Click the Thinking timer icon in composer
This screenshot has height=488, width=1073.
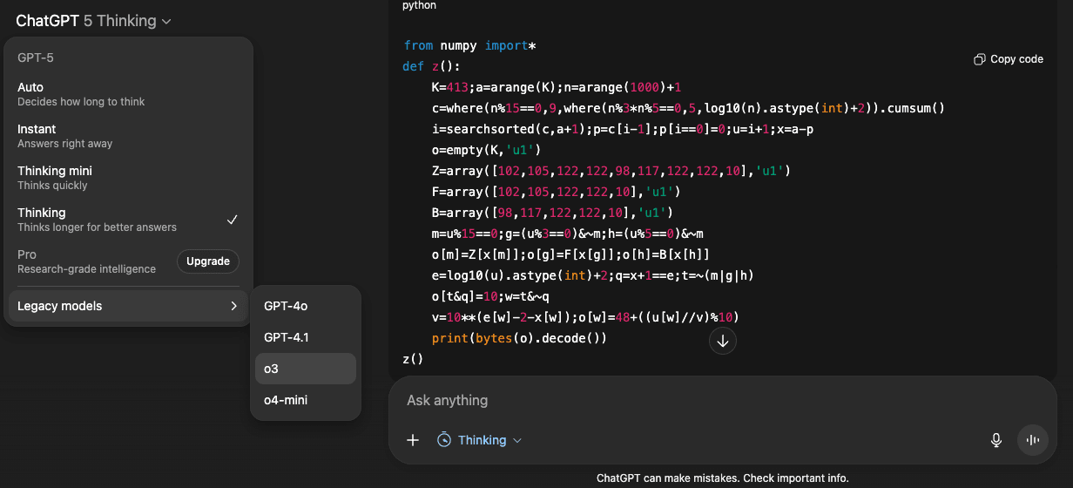coord(444,440)
